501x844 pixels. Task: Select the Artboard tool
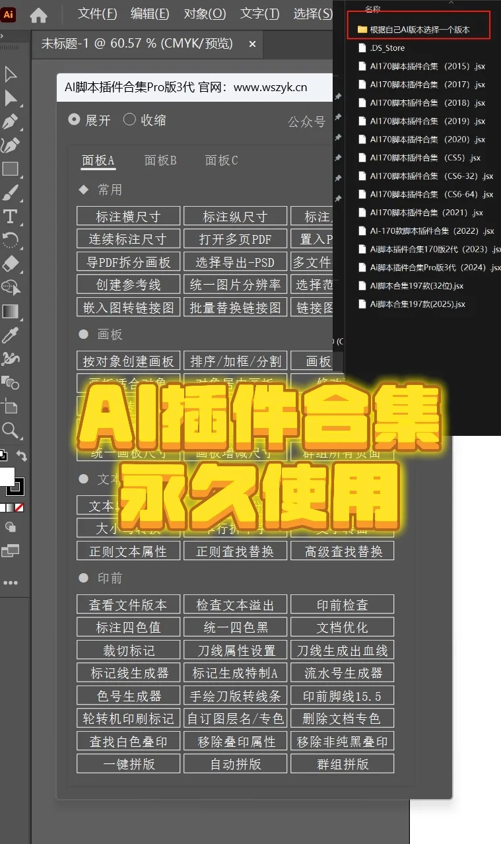pyautogui.click(x=11, y=405)
